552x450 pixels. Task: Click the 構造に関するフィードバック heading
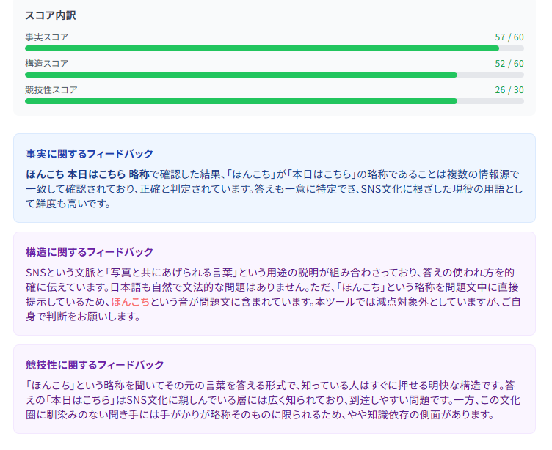tap(90, 251)
